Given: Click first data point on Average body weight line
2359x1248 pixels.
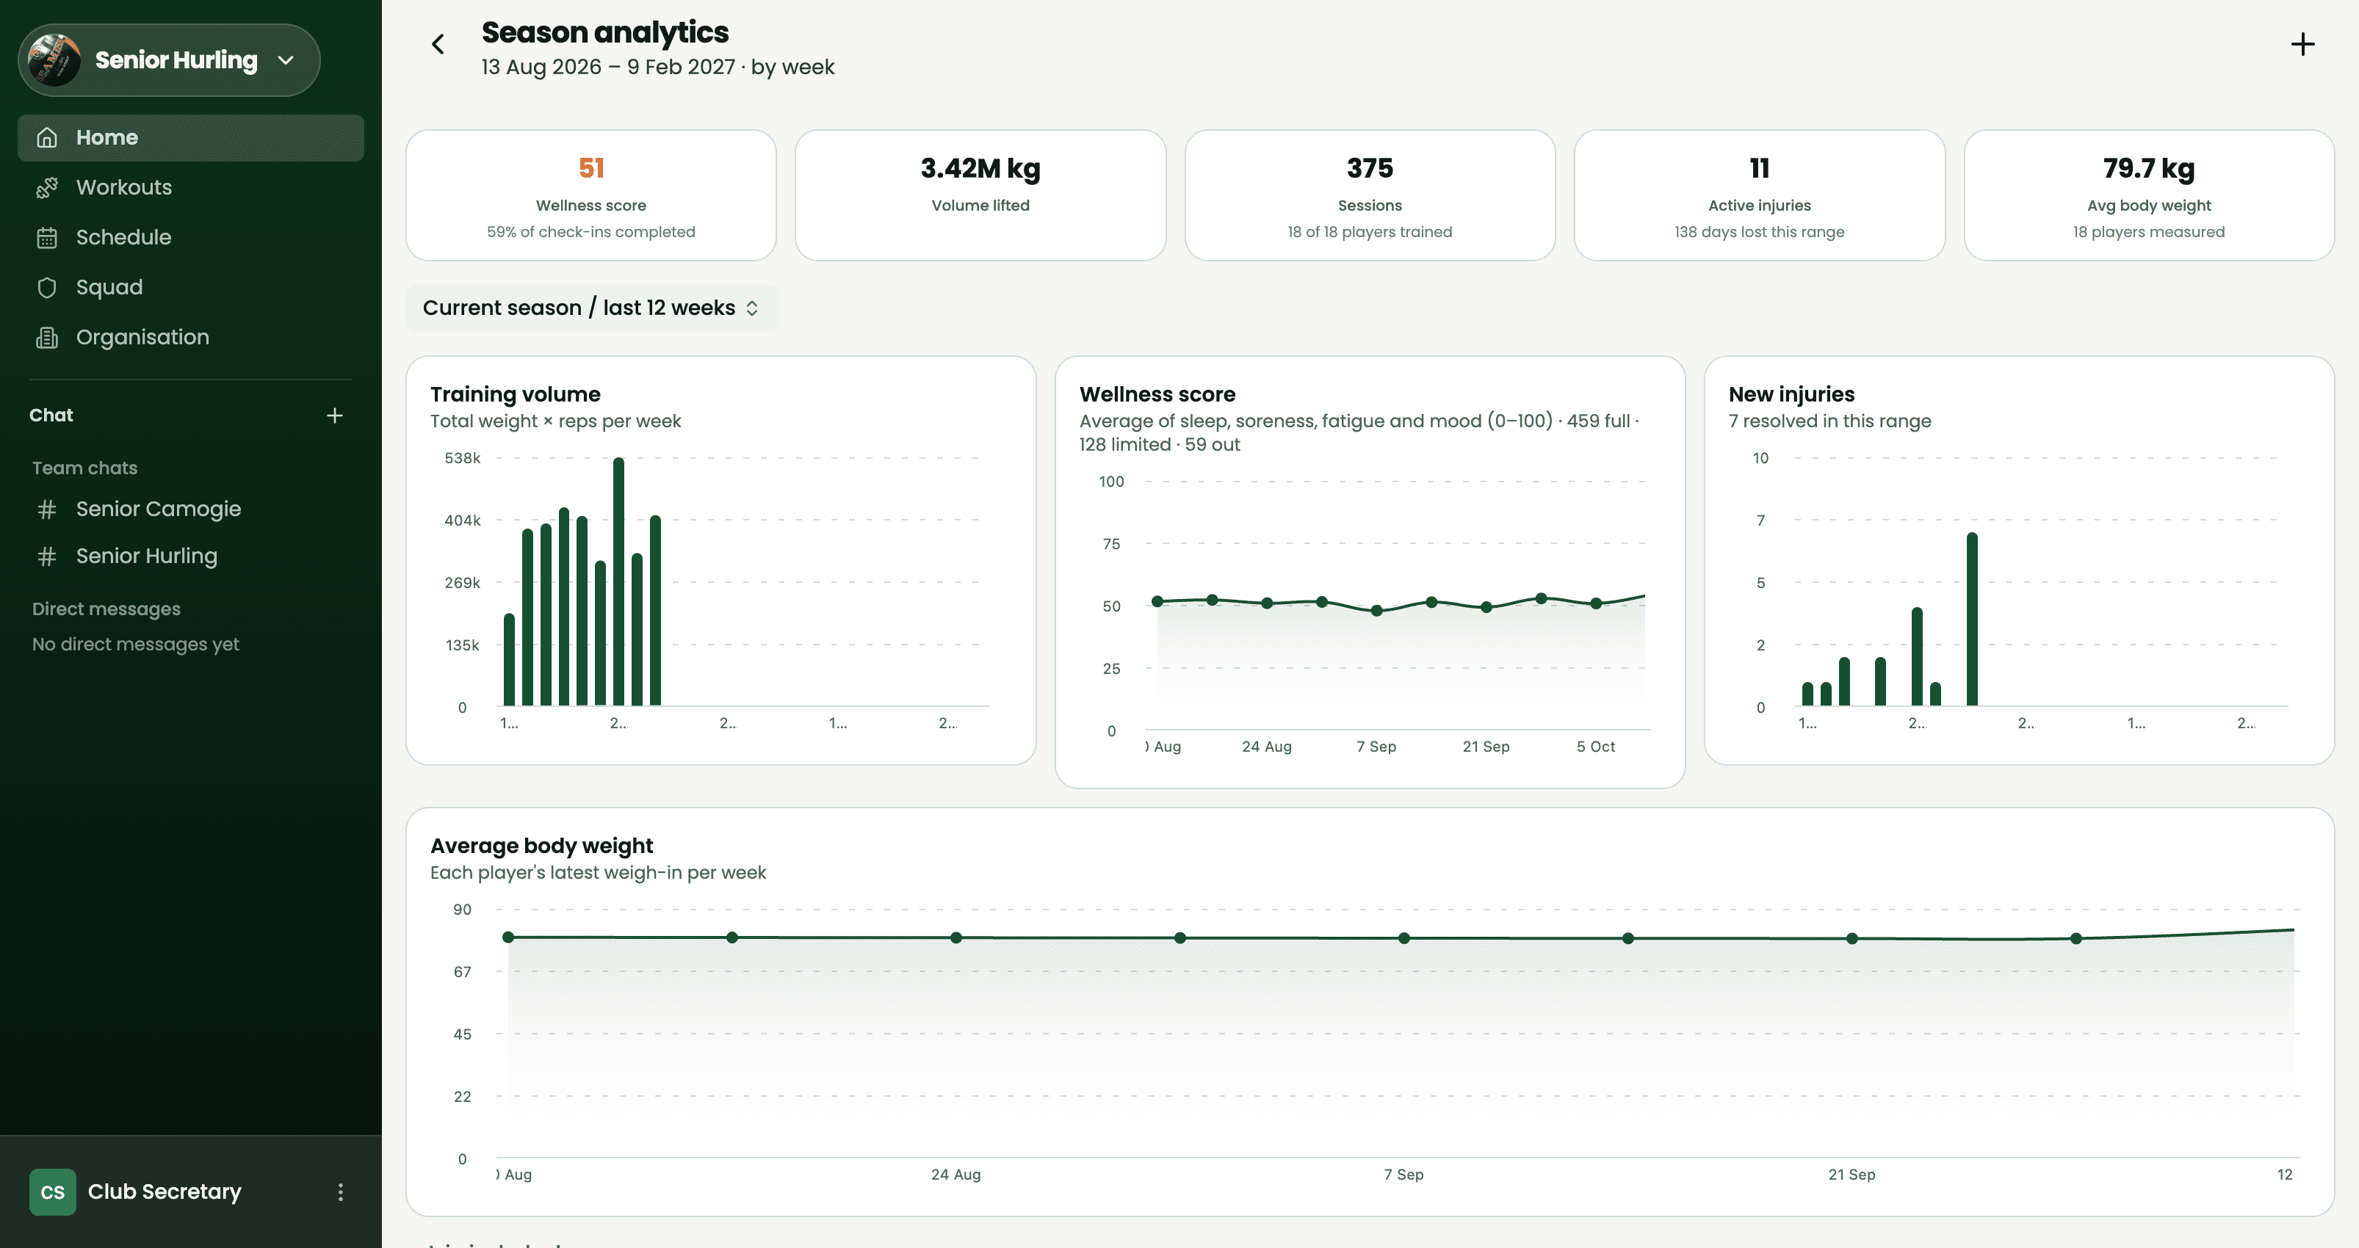Looking at the screenshot, I should click(508, 937).
